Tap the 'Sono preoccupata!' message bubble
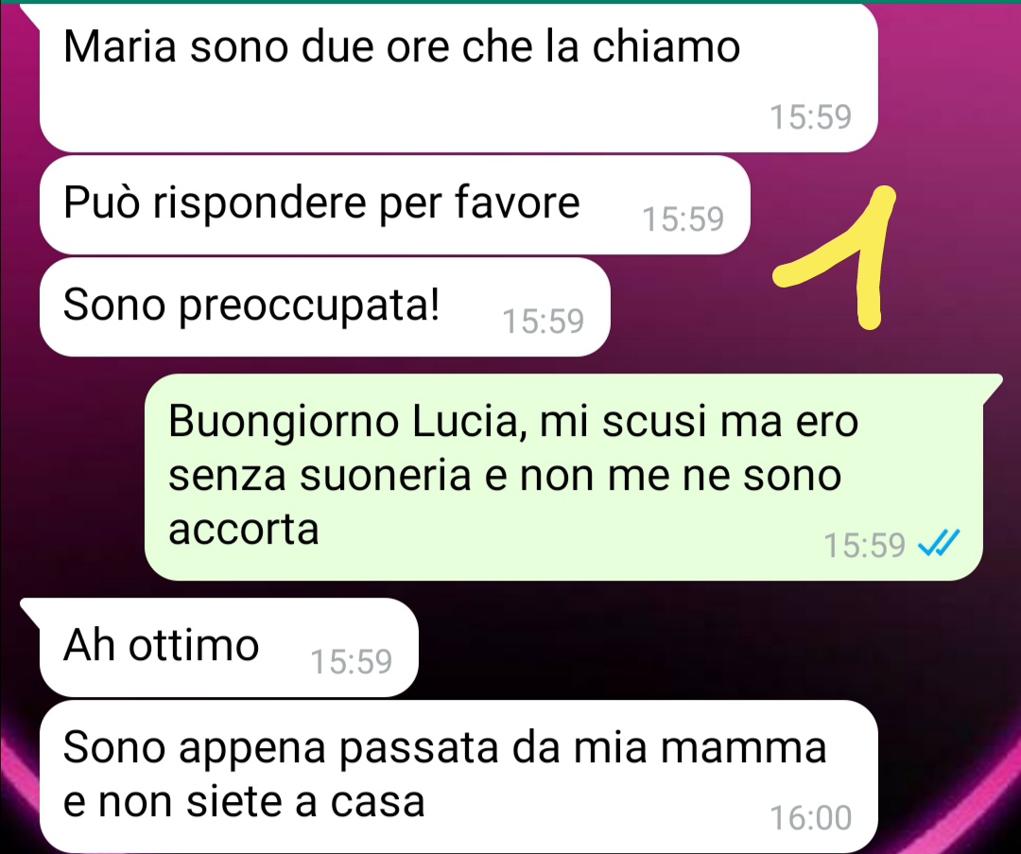 [x=325, y=306]
